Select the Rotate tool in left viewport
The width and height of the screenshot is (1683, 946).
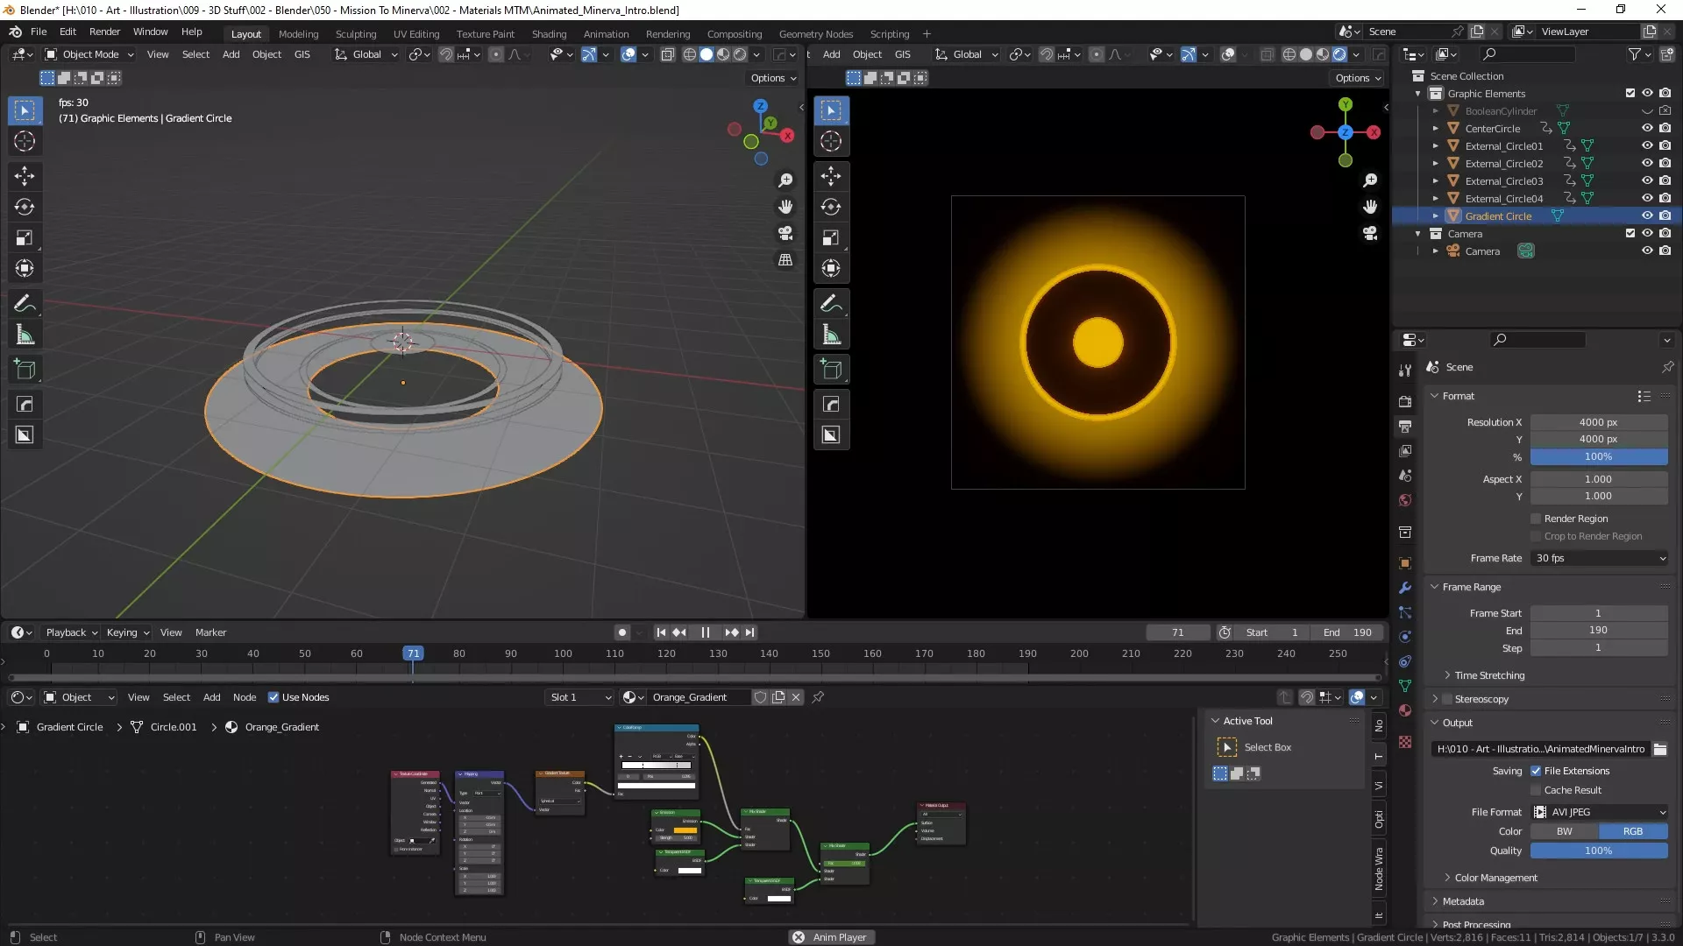point(25,208)
